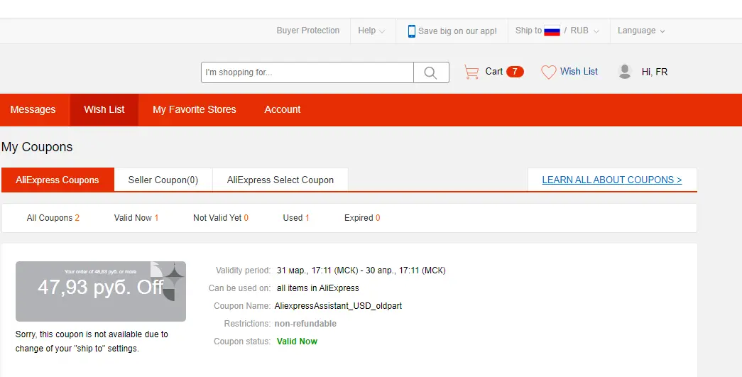Select Wish List in the red navigation bar
This screenshot has width=742, height=377.
tap(104, 110)
